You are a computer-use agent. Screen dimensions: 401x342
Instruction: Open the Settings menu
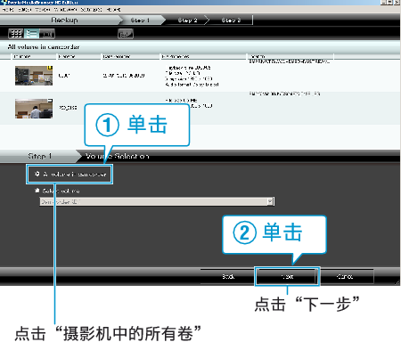91,10
